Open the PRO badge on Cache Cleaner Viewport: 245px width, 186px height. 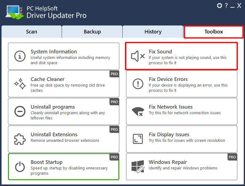pos(114,74)
